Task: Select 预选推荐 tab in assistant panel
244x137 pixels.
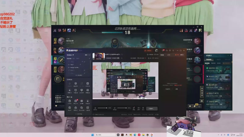Action: coord(209,59)
